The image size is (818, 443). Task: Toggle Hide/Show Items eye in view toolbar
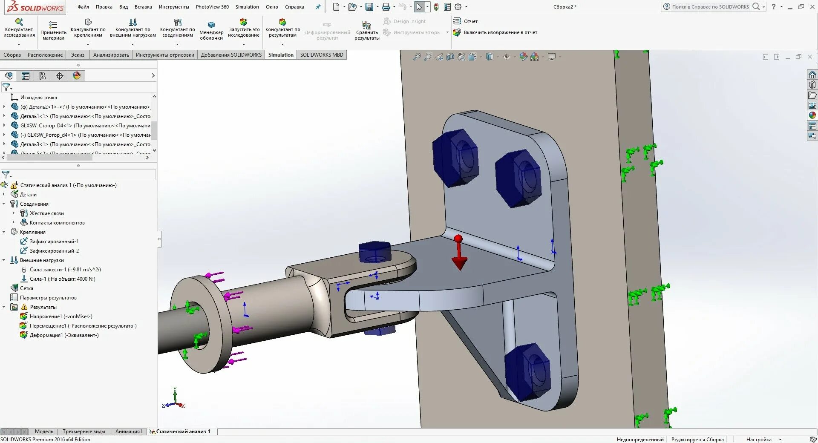click(506, 57)
